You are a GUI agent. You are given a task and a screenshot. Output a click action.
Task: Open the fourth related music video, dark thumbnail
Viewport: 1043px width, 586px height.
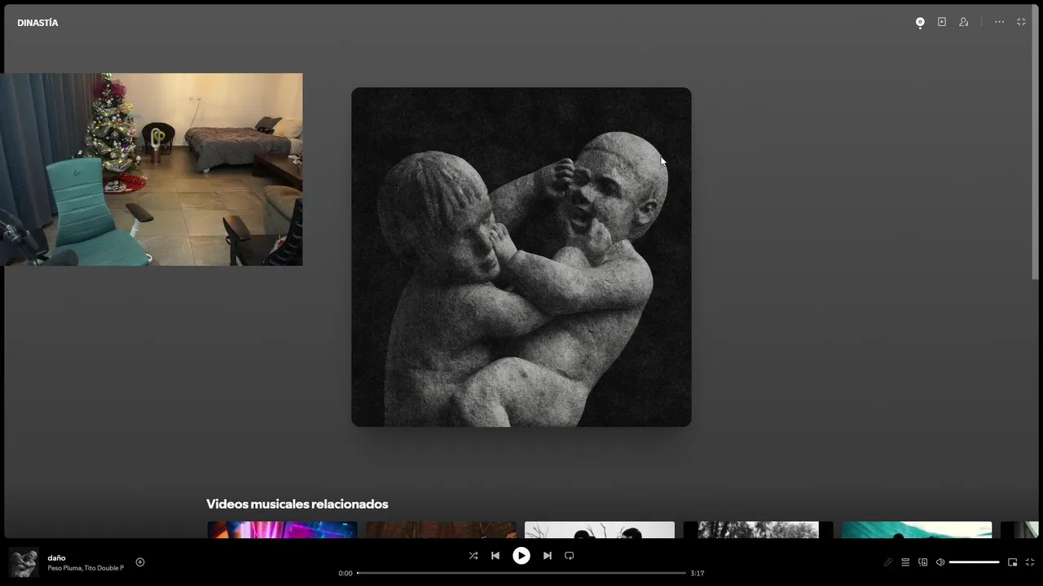(759, 530)
